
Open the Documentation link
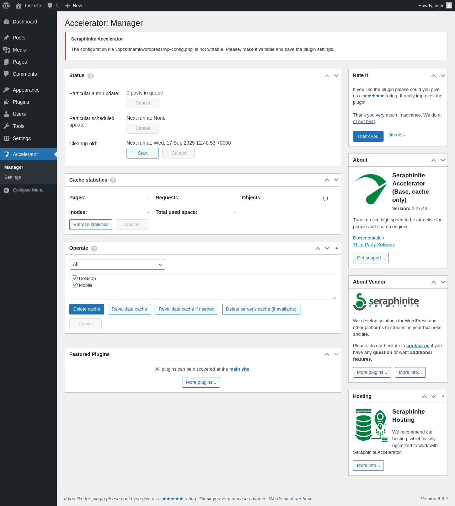pyautogui.click(x=368, y=238)
